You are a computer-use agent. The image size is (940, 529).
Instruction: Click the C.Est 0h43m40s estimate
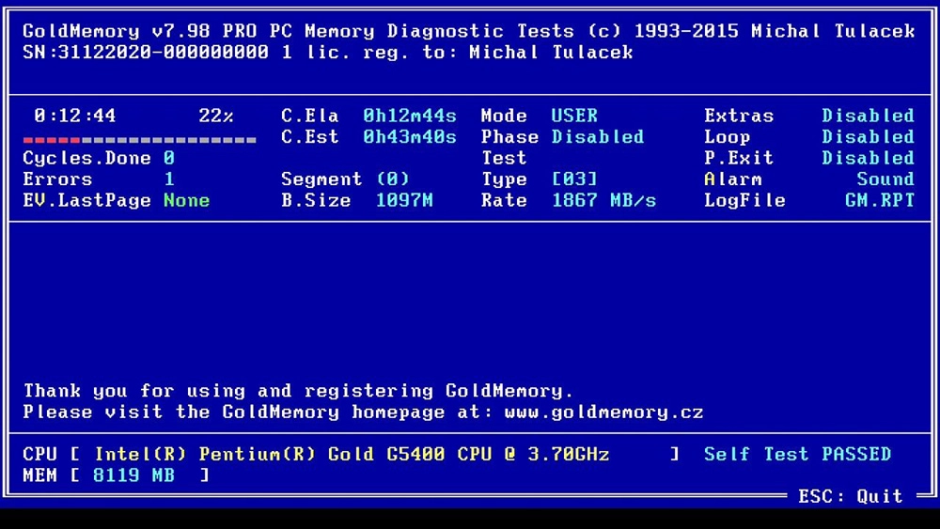pyautogui.click(x=410, y=137)
